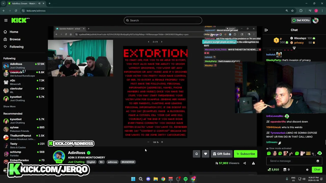Insert the 4K emote
The height and width of the screenshot is (183, 326).
[308, 153]
